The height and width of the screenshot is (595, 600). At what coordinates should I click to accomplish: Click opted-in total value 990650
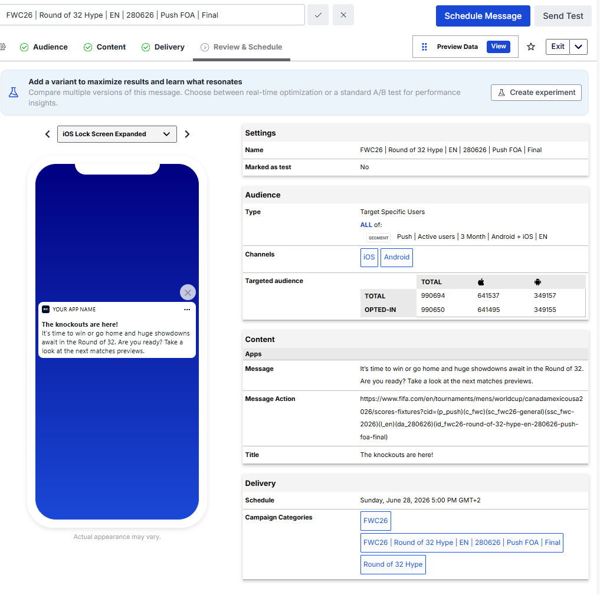click(433, 310)
